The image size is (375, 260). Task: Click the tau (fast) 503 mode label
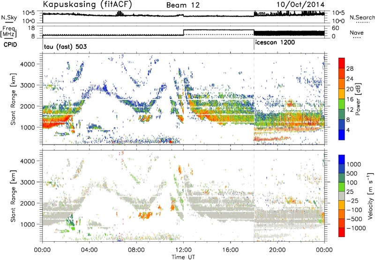point(65,46)
